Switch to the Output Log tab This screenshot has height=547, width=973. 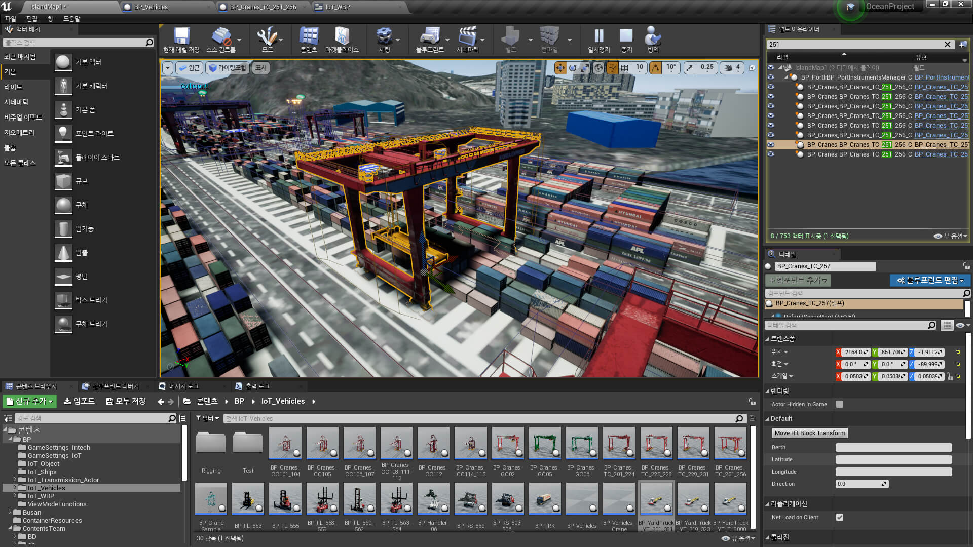coord(257,386)
